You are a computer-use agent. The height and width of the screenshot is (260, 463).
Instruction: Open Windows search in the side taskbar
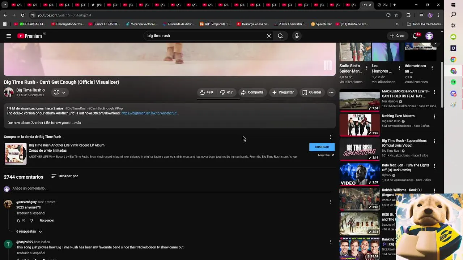coord(453,14)
